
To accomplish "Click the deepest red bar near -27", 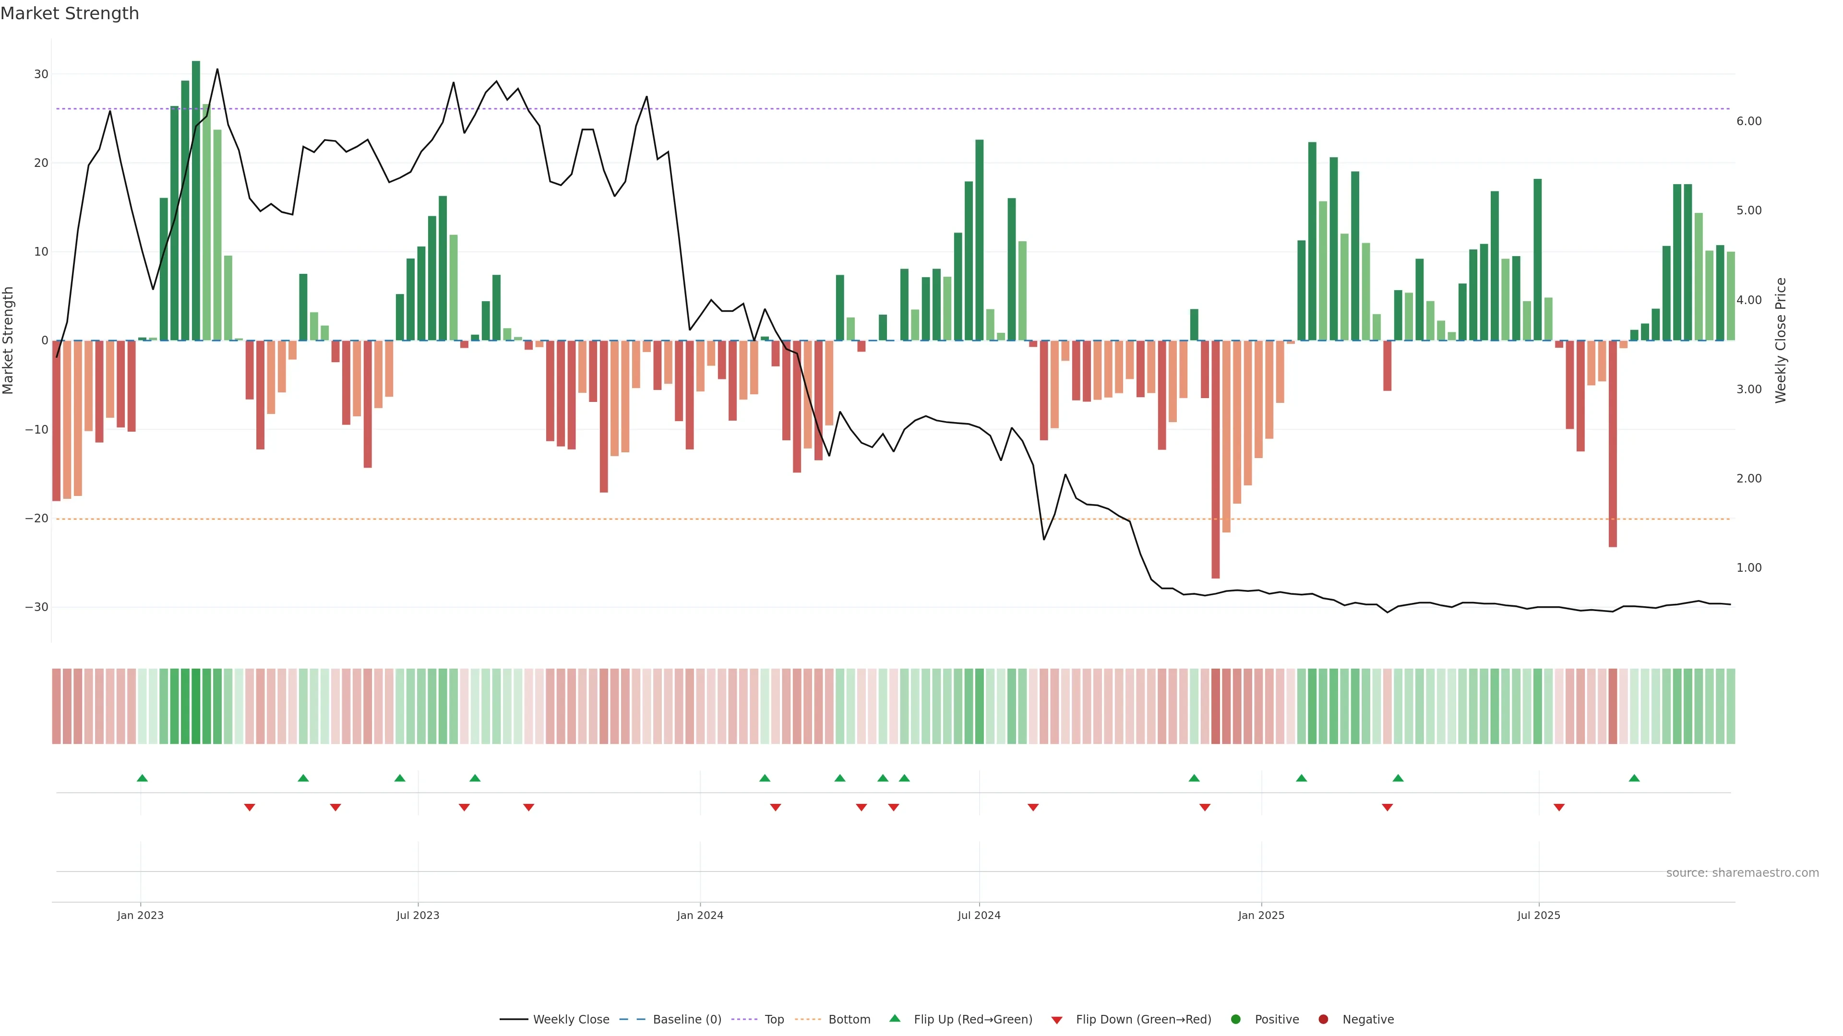I will coord(1216,458).
